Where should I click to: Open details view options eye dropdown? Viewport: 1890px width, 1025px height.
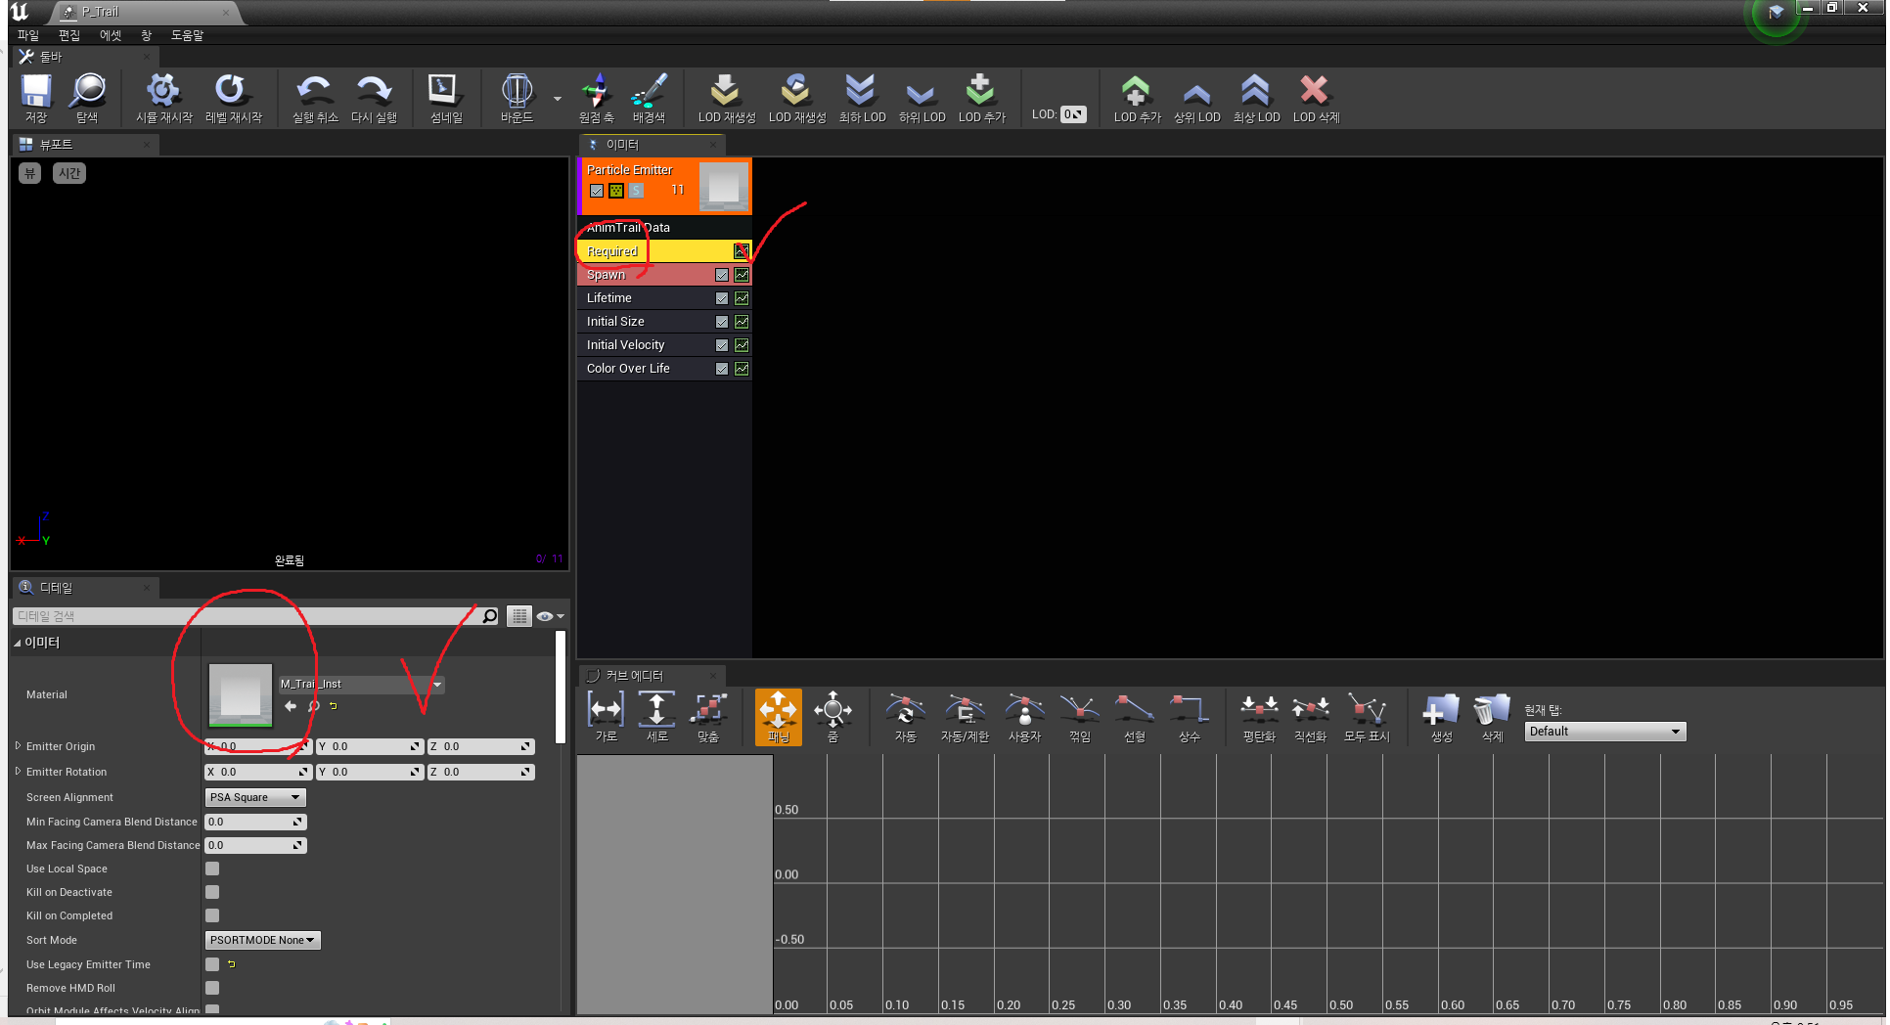point(550,616)
